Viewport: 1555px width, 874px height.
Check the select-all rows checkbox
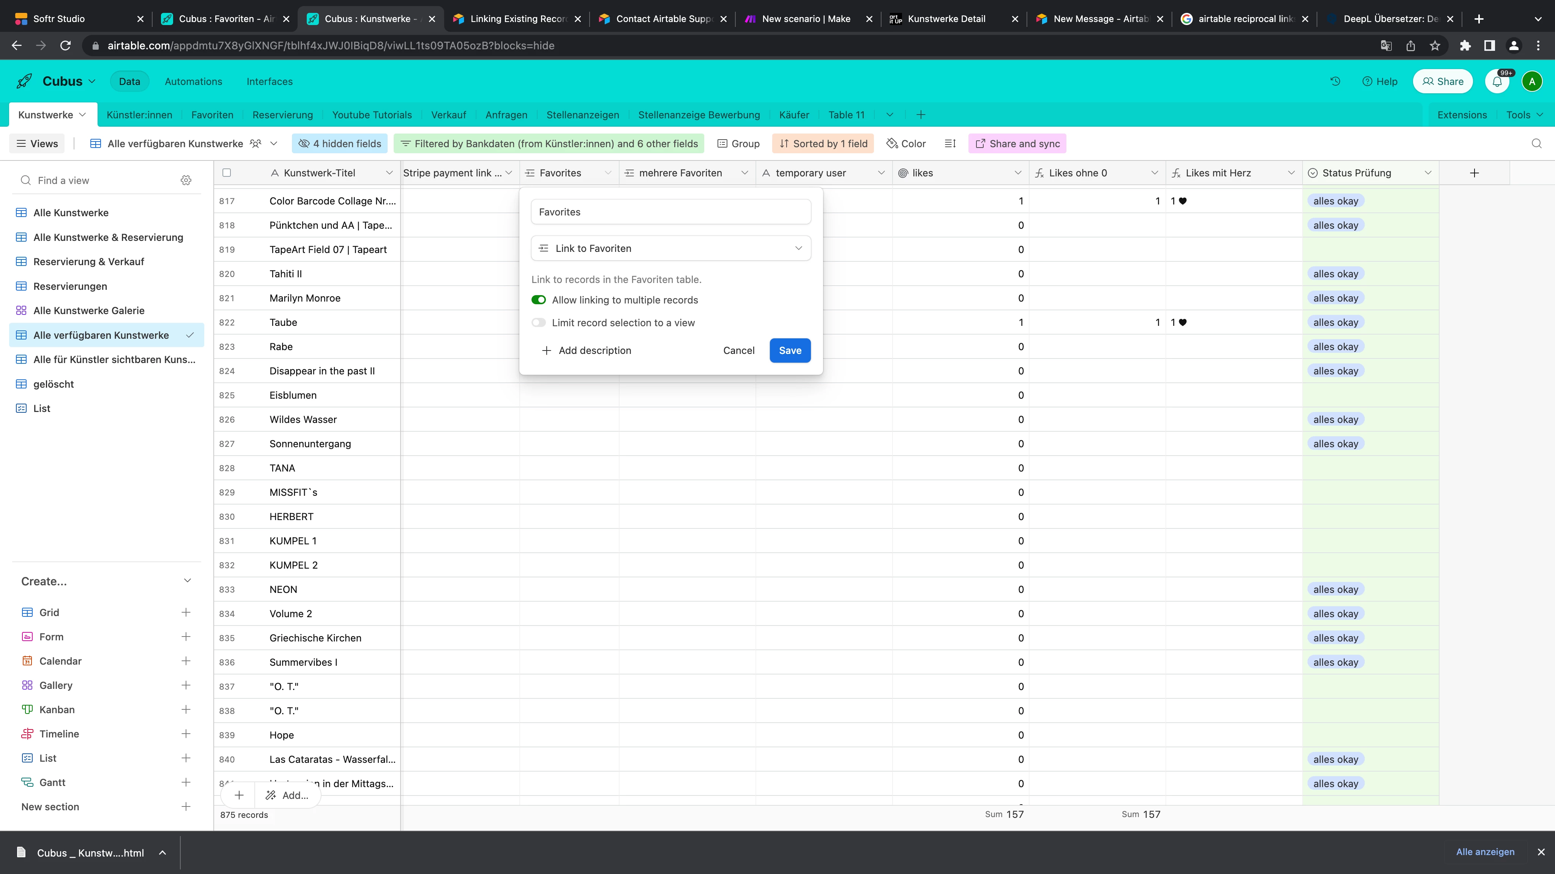pyautogui.click(x=226, y=173)
